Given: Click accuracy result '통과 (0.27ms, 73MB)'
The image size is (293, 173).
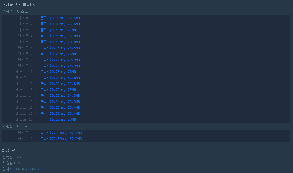Looking at the screenshot, I should coord(59,119).
